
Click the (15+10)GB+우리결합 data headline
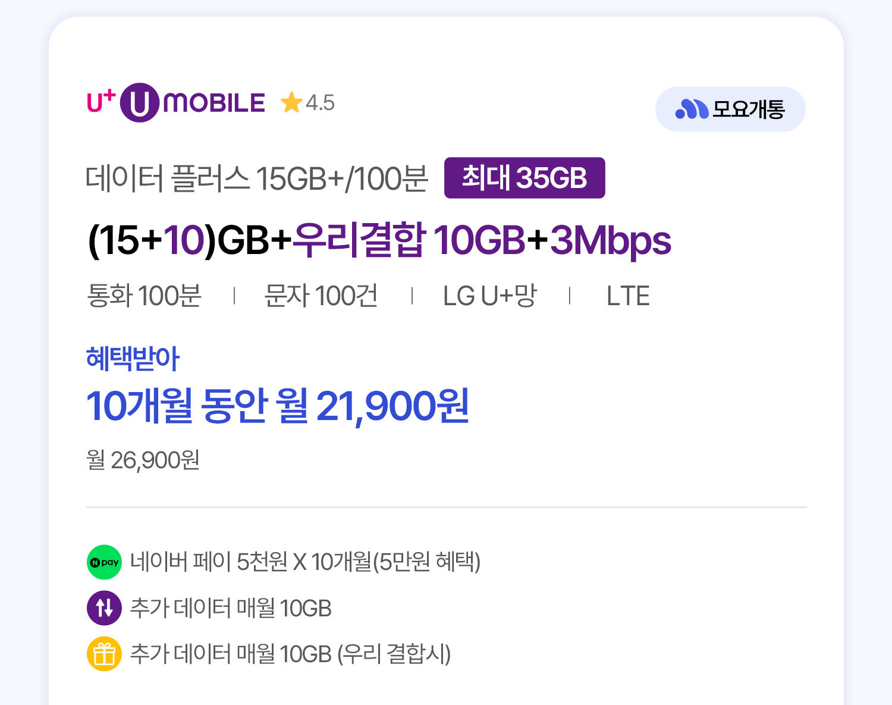pyautogui.click(x=379, y=240)
